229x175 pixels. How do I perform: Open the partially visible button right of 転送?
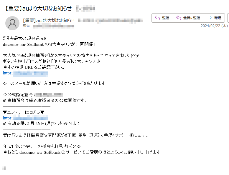[228, 18]
